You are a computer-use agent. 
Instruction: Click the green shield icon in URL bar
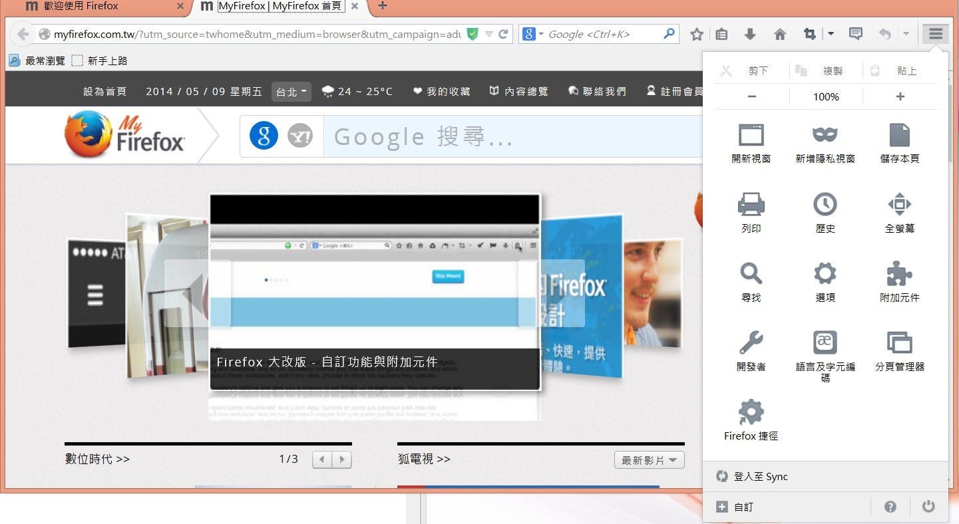tap(473, 34)
